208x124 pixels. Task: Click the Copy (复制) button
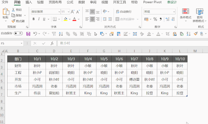[x=17, y=15]
